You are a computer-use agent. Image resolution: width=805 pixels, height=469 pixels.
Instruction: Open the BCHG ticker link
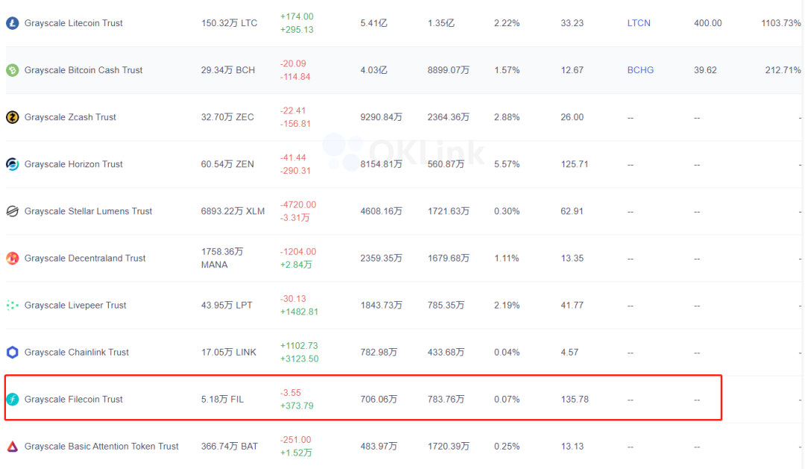640,70
